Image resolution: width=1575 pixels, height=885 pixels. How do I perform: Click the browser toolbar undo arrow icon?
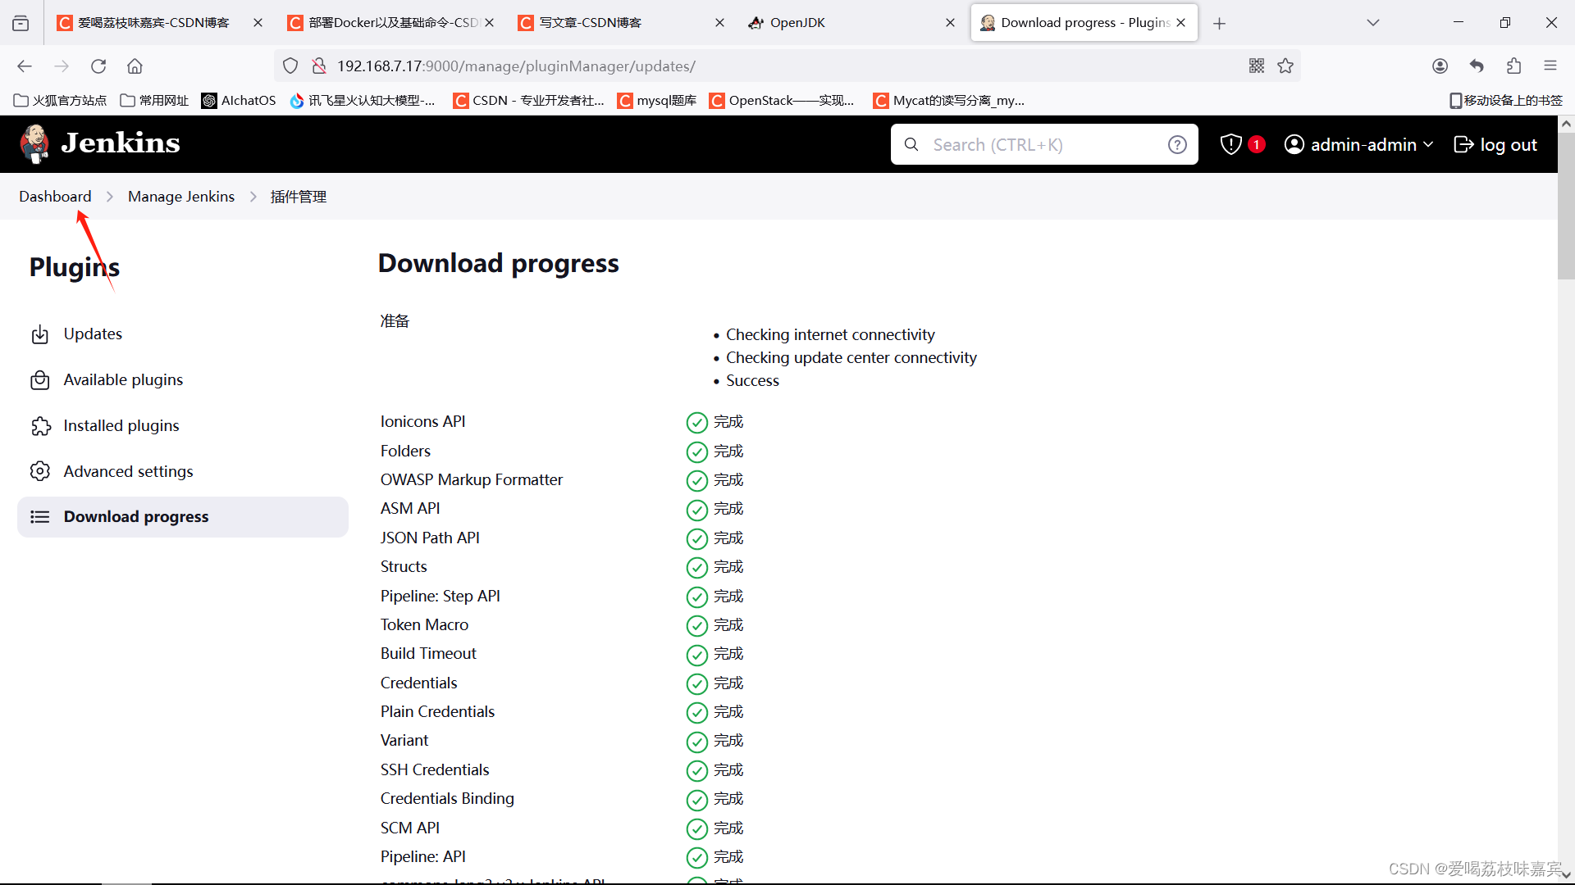(x=1477, y=66)
